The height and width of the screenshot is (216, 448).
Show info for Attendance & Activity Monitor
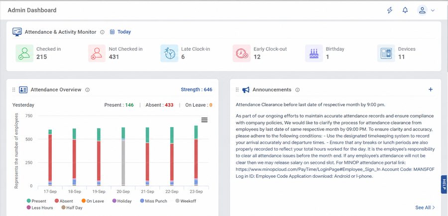[x=102, y=32]
